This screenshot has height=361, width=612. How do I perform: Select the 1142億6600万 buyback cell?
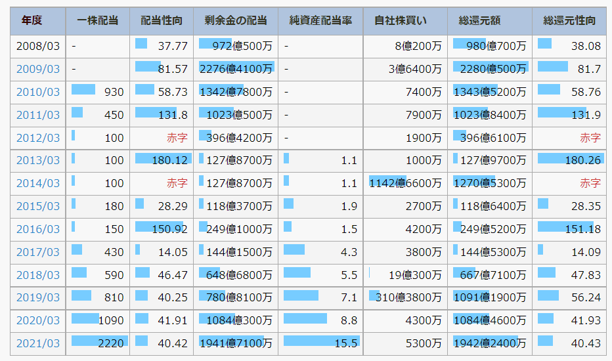pyautogui.click(x=405, y=183)
